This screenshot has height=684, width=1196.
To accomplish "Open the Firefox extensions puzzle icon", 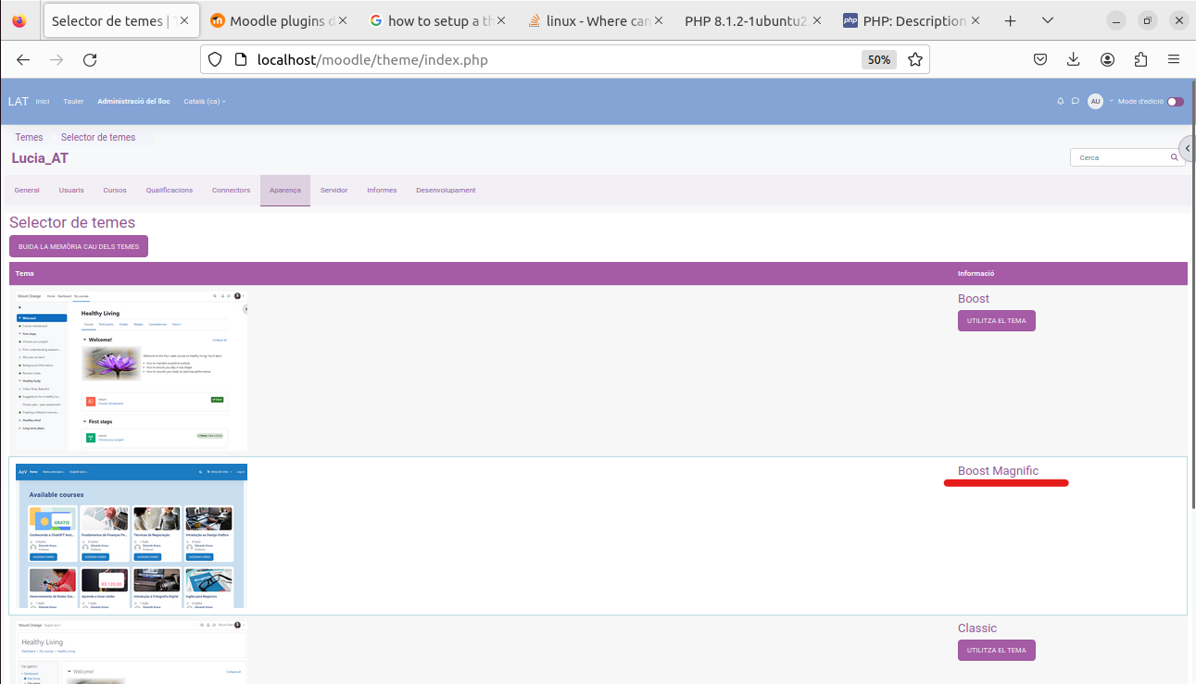I will (x=1140, y=59).
